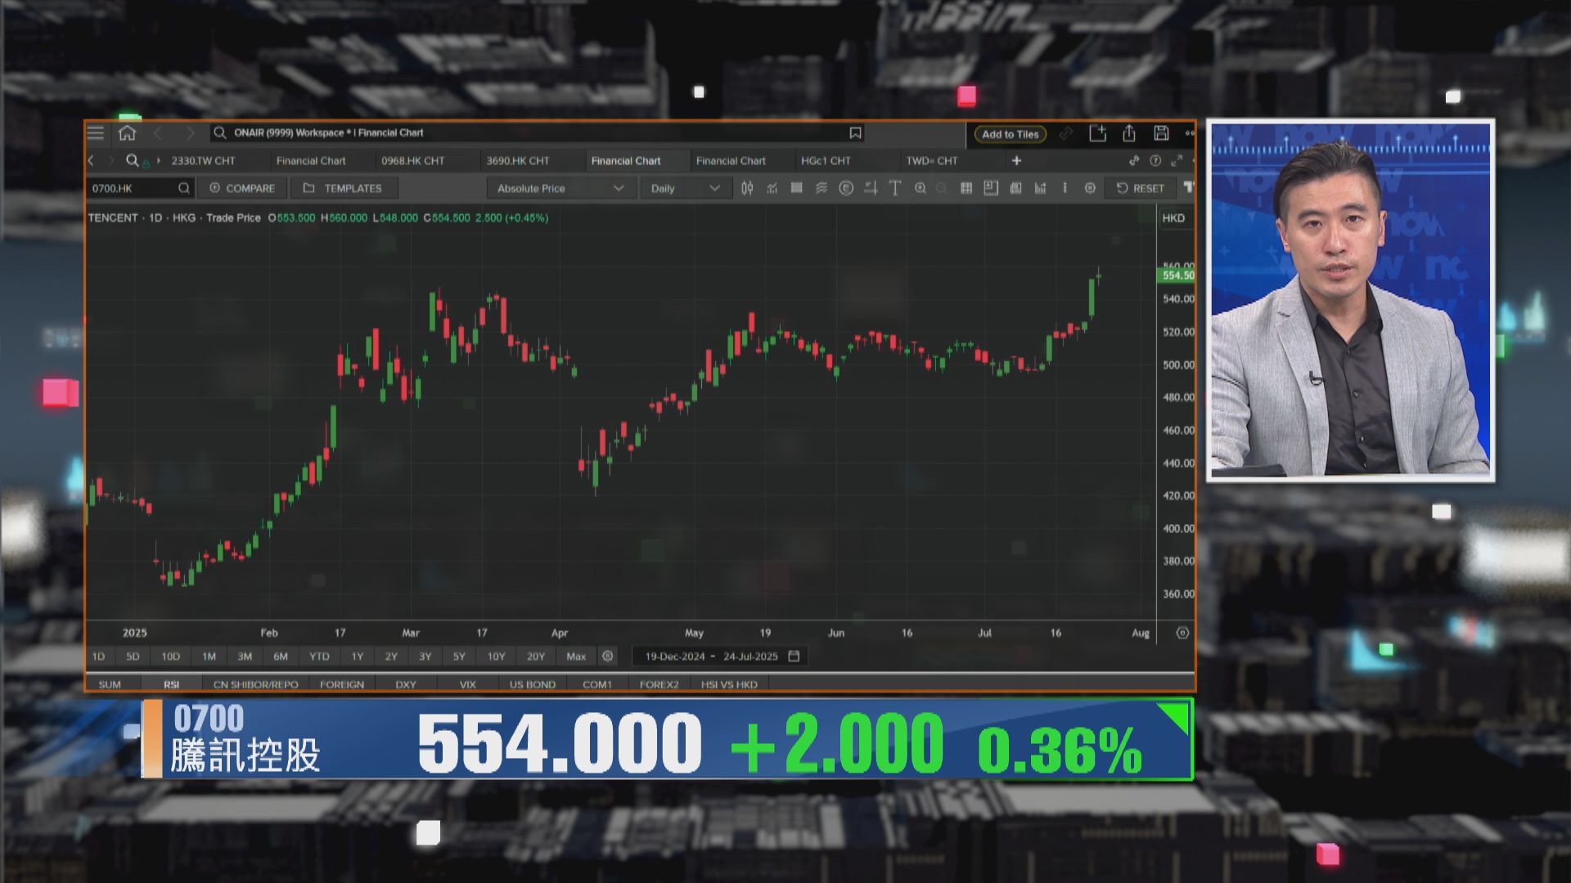1571x883 pixels.
Task: Click the 19-Dec-2024 start date field
Action: 675,657
